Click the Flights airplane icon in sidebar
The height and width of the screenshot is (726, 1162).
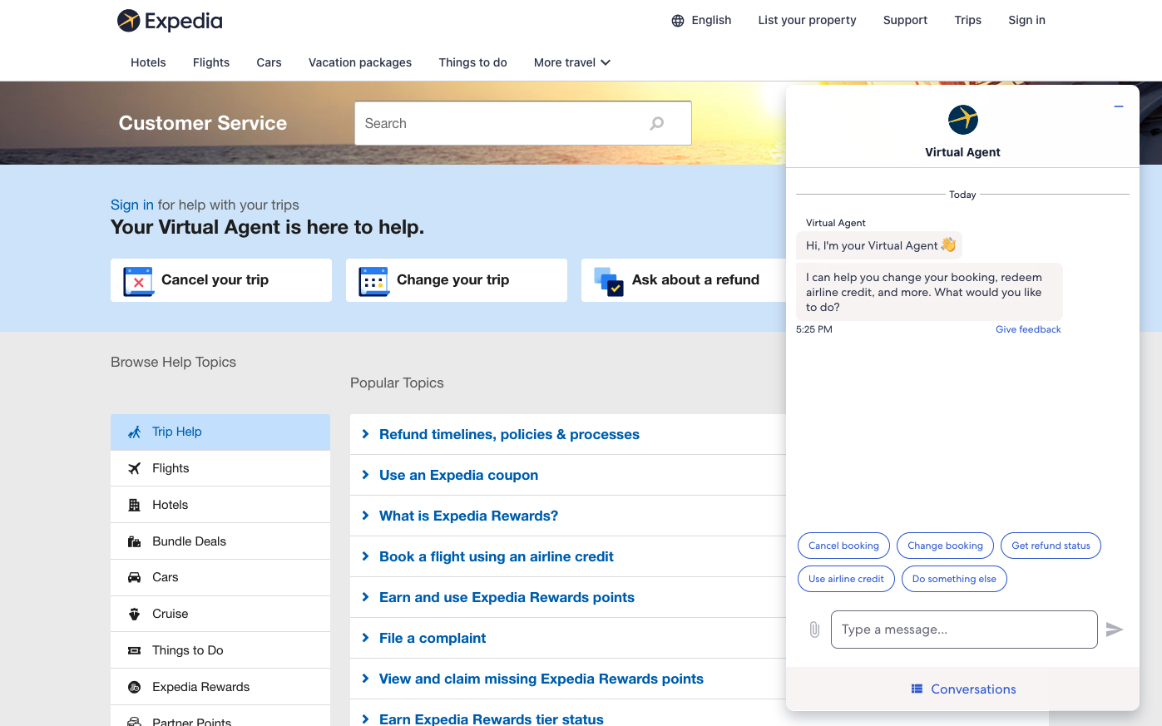click(x=134, y=468)
